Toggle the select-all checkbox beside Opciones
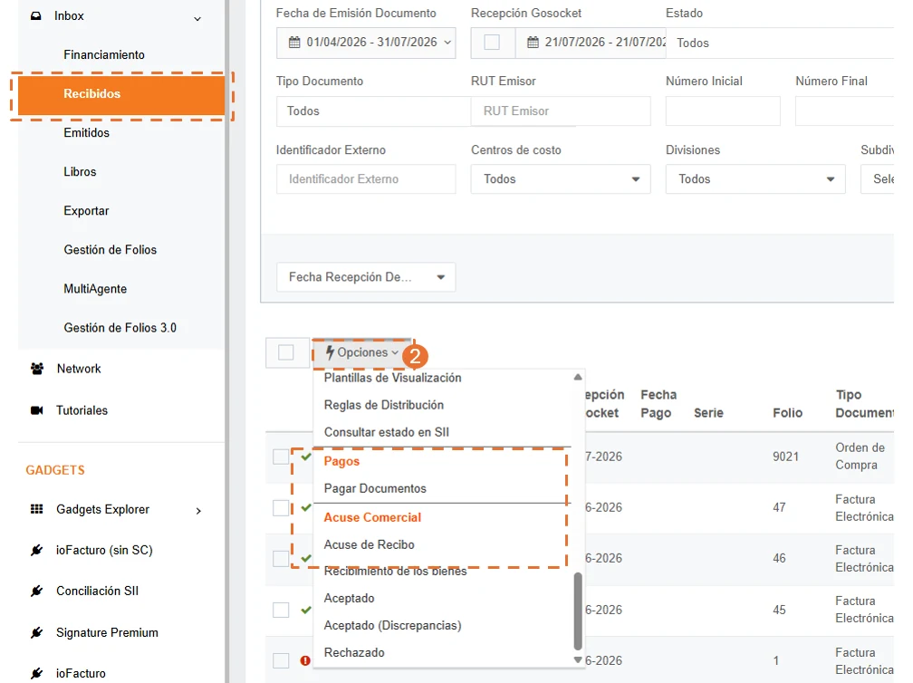 pos(286,352)
